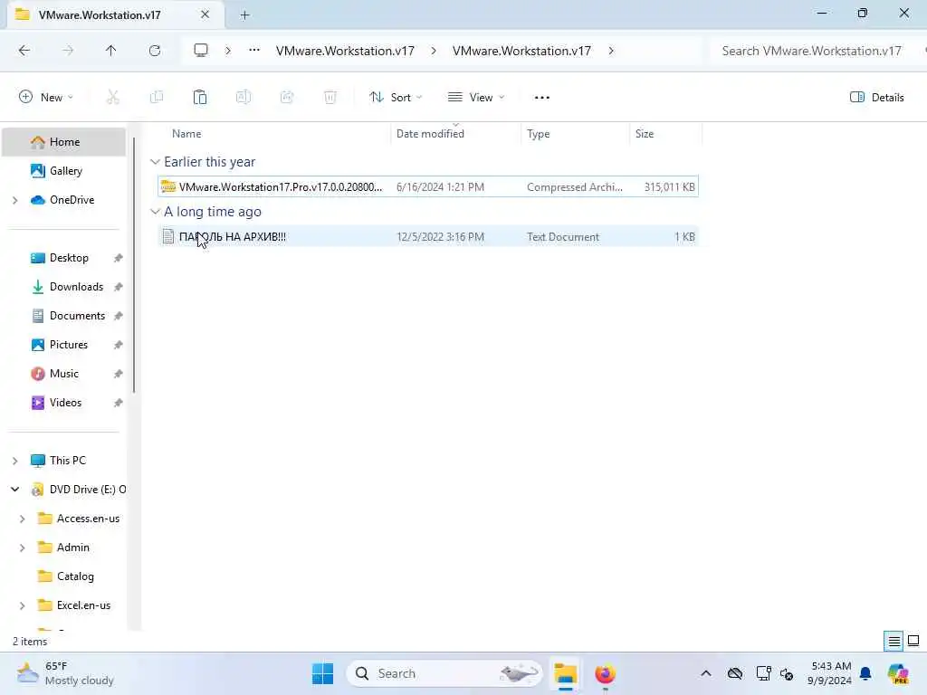The width and height of the screenshot is (927, 695).
Task: Open the notification bell icon
Action: 865,674
